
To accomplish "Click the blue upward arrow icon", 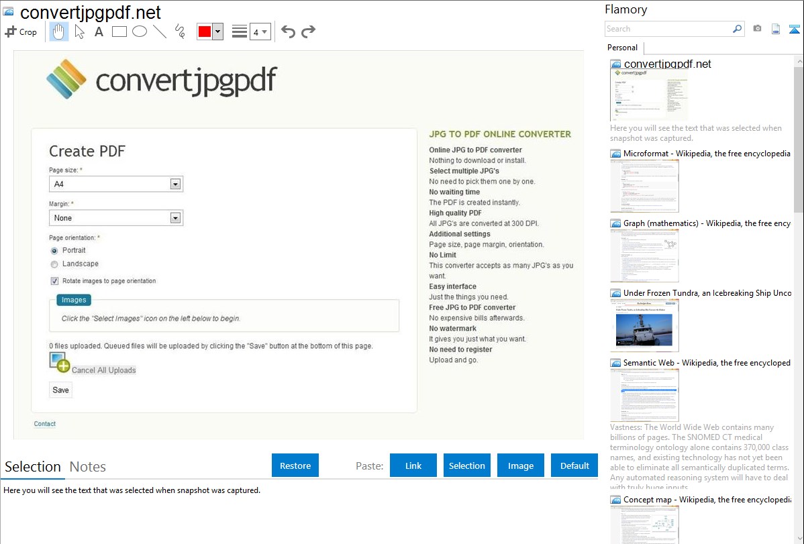I will point(794,29).
